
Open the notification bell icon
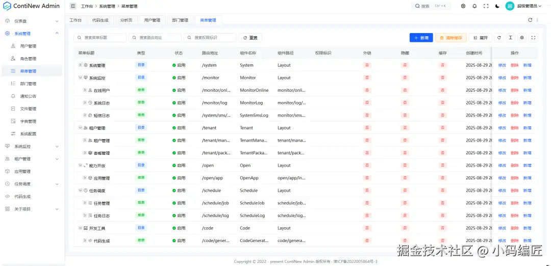click(474, 6)
